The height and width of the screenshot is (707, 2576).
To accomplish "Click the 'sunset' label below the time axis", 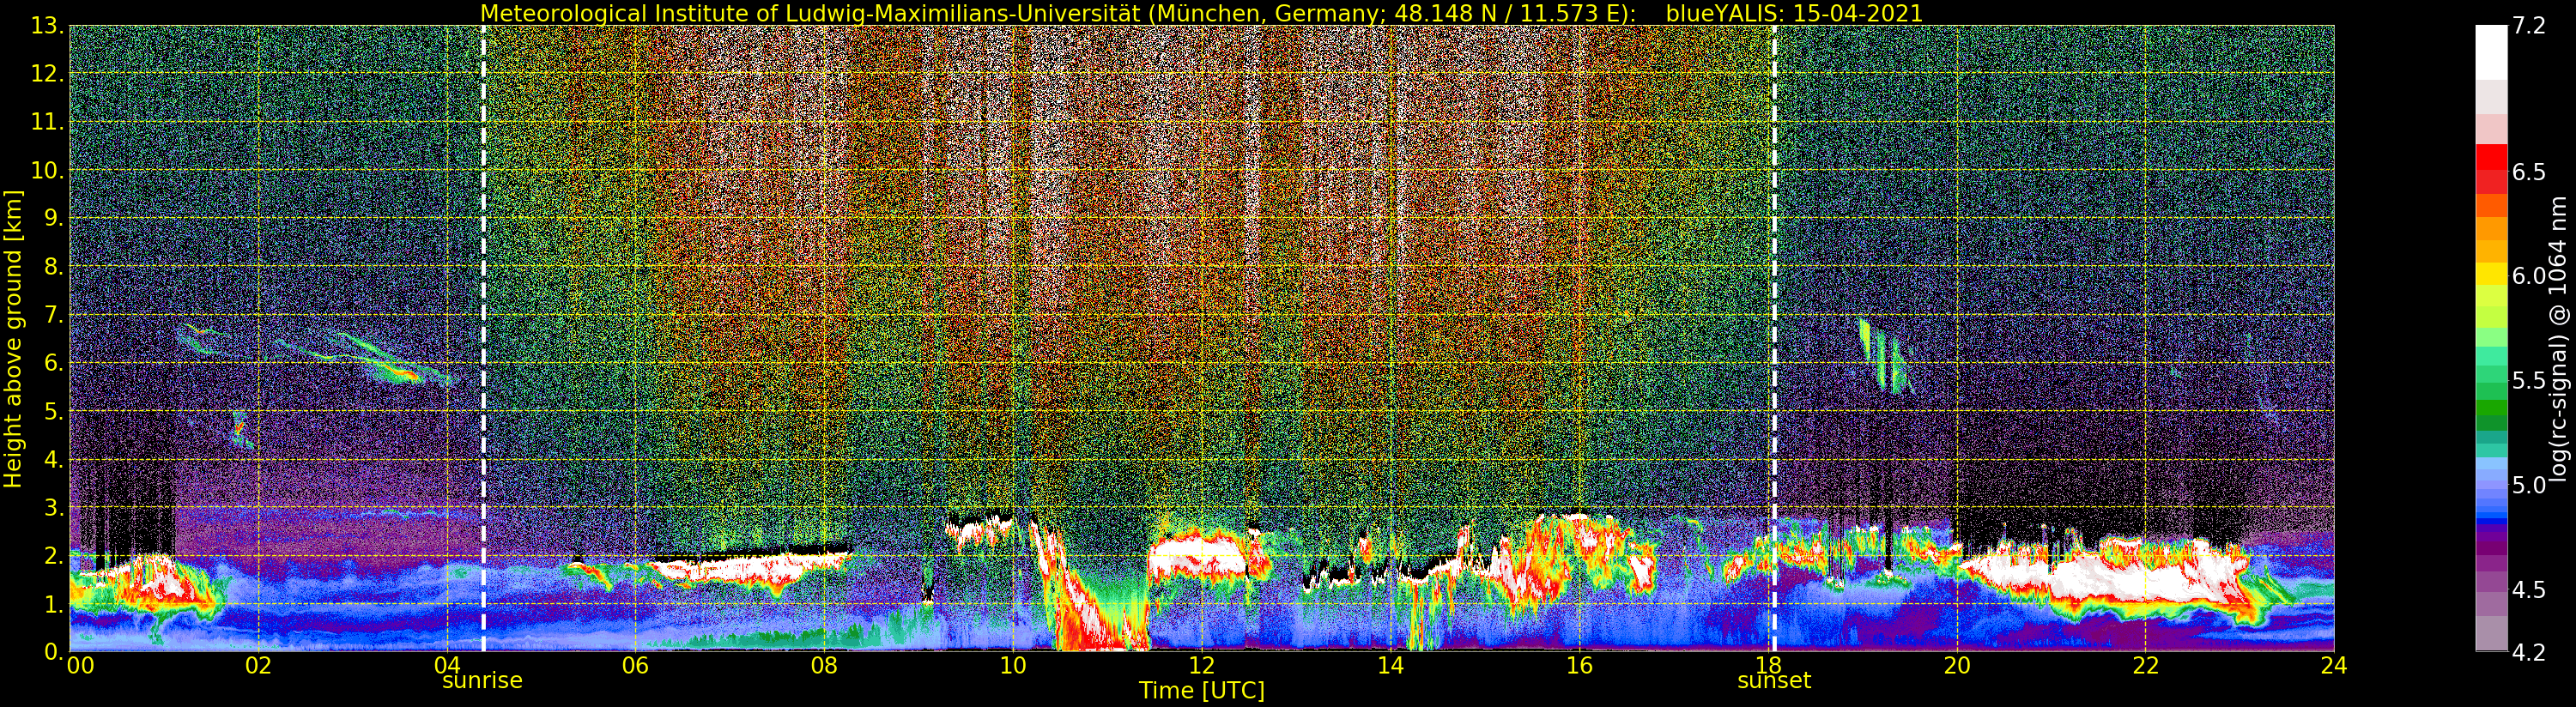I will (x=1774, y=681).
